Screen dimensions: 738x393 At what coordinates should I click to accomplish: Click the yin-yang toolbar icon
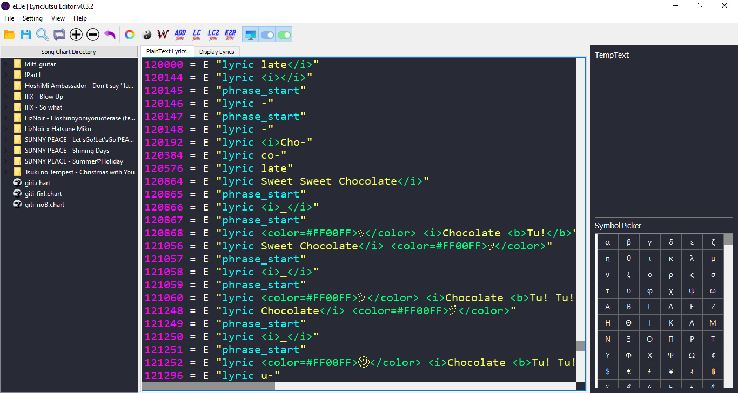point(146,35)
